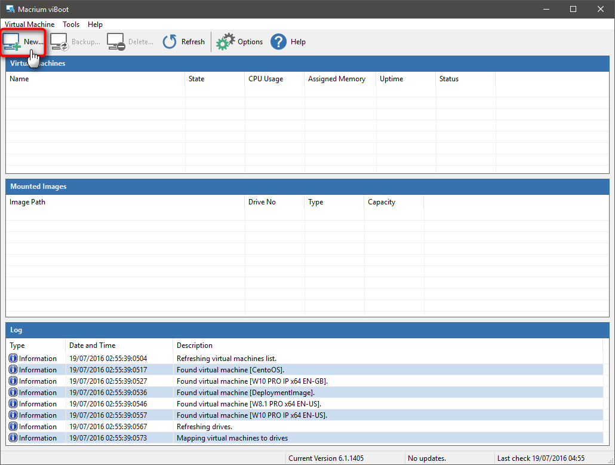Click info icon beside Refreshing drives entry

point(13,427)
